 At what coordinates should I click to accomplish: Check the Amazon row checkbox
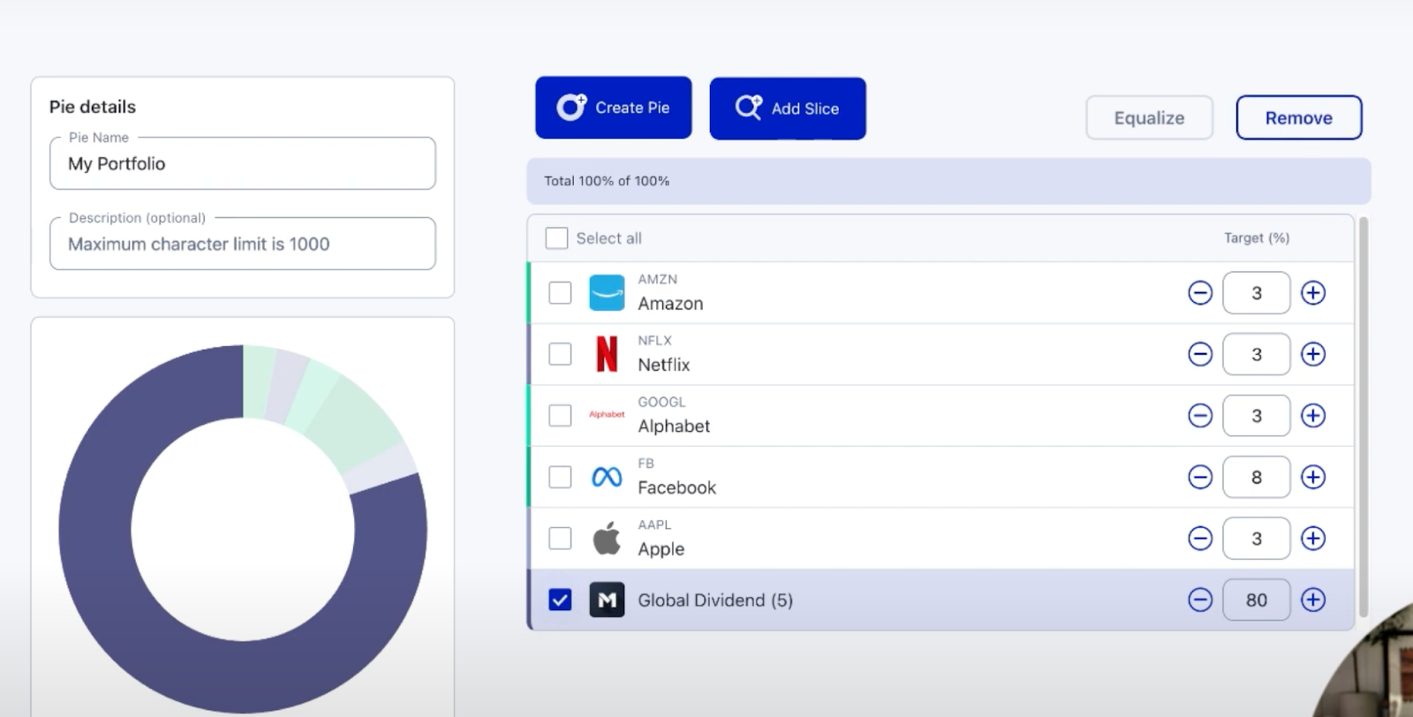pos(560,292)
